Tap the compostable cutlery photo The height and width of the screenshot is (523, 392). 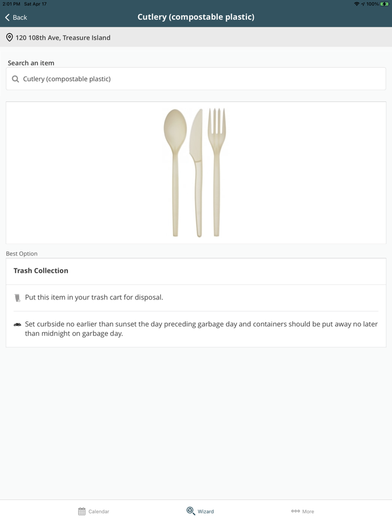tap(195, 172)
